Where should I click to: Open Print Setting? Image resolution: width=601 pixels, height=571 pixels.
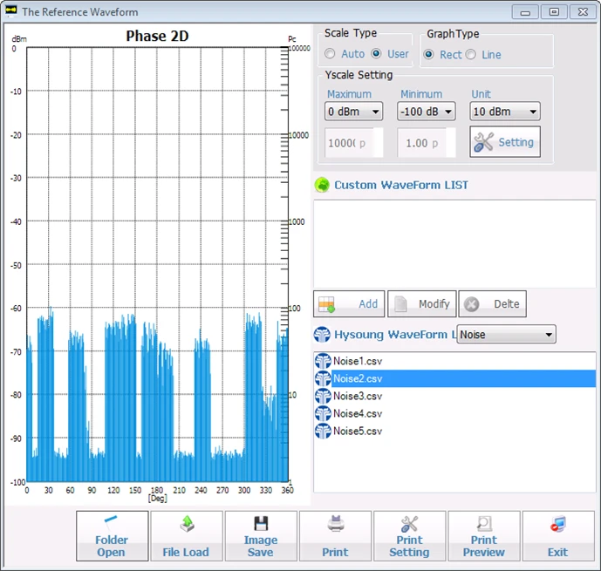[409, 535]
